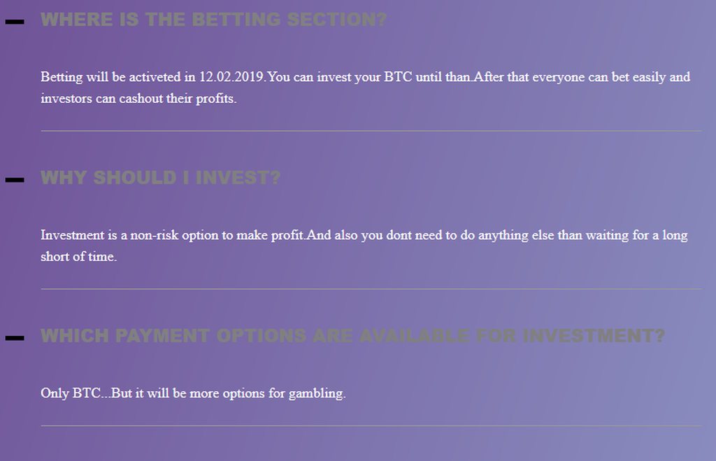The width and height of the screenshot is (716, 461).
Task: Toggle the 'WHICH PAYMENT OPTIONS' heading
Action: (352, 335)
